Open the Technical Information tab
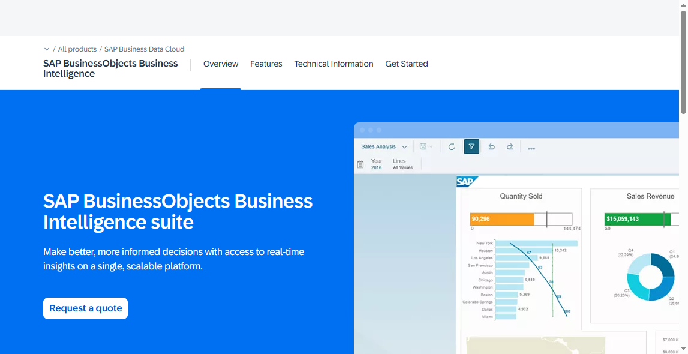The image size is (688, 354). [x=334, y=64]
